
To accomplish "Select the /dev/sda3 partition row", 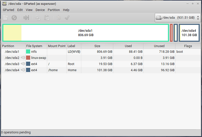I will click(x=101, y=64).
